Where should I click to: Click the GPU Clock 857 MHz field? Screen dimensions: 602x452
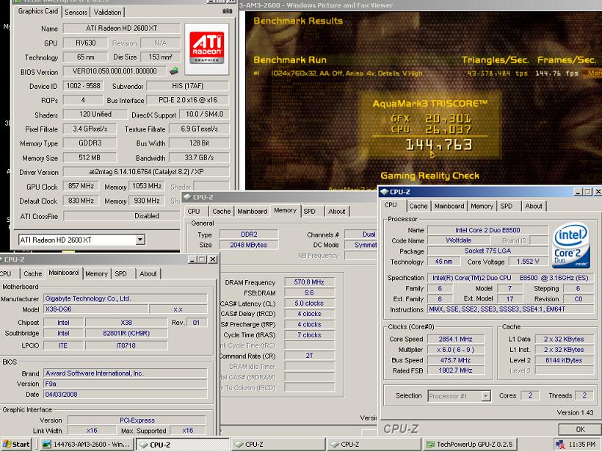[81, 186]
